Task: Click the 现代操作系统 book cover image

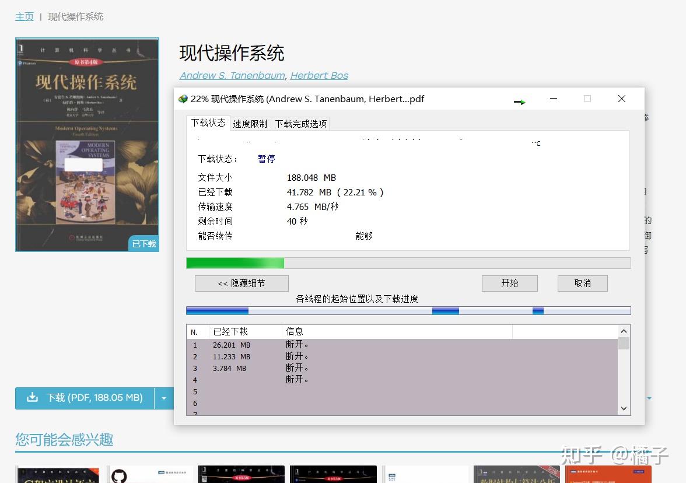Action: coord(87,144)
